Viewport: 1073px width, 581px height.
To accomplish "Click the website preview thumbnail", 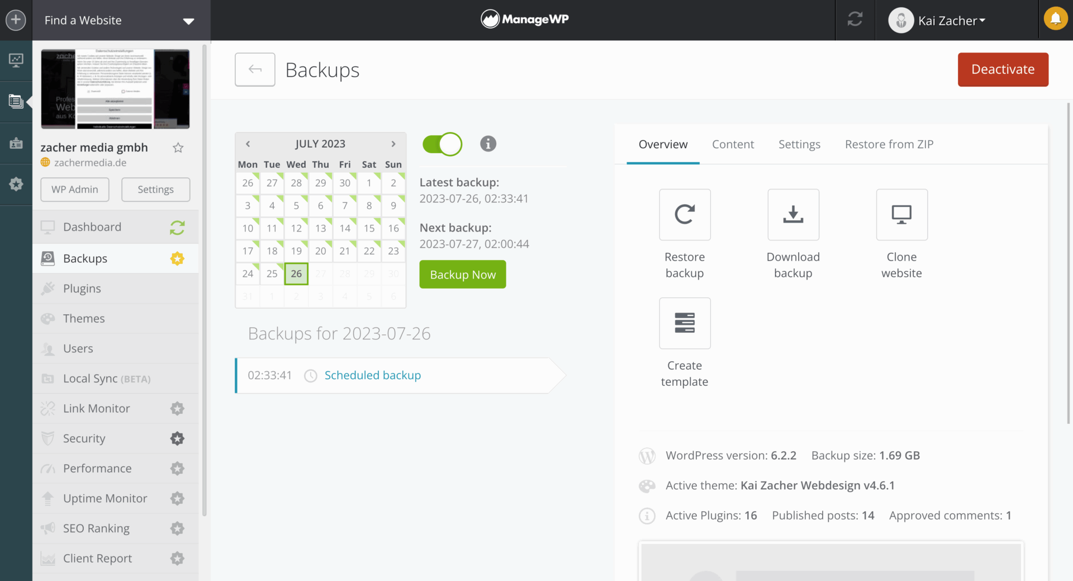I will tap(115, 88).
